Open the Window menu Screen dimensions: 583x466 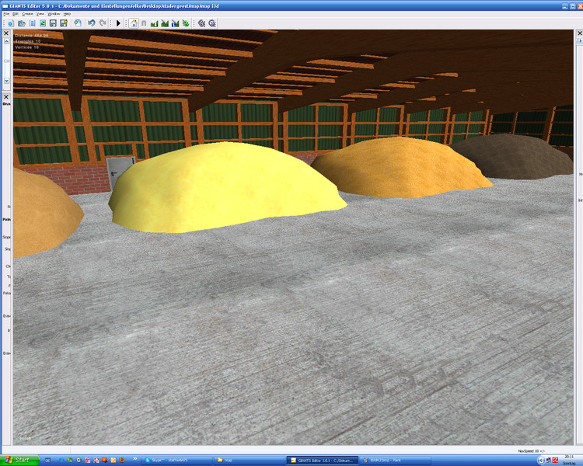(54, 14)
